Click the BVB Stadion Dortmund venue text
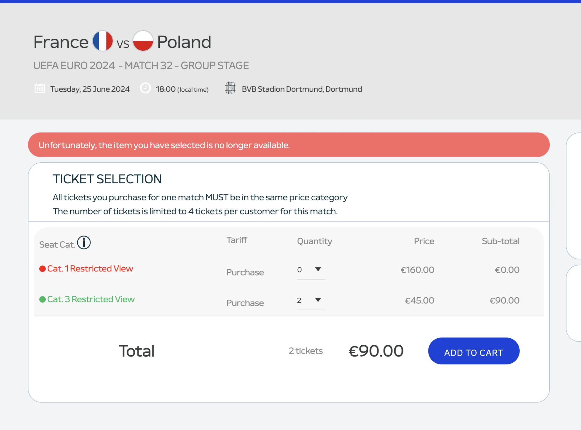Viewport: 581px width, 430px height. (302, 89)
